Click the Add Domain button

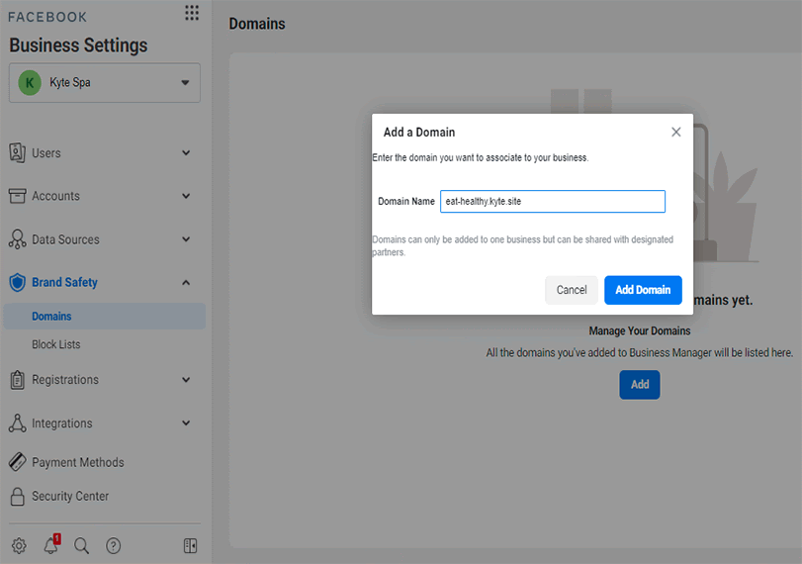pos(643,290)
